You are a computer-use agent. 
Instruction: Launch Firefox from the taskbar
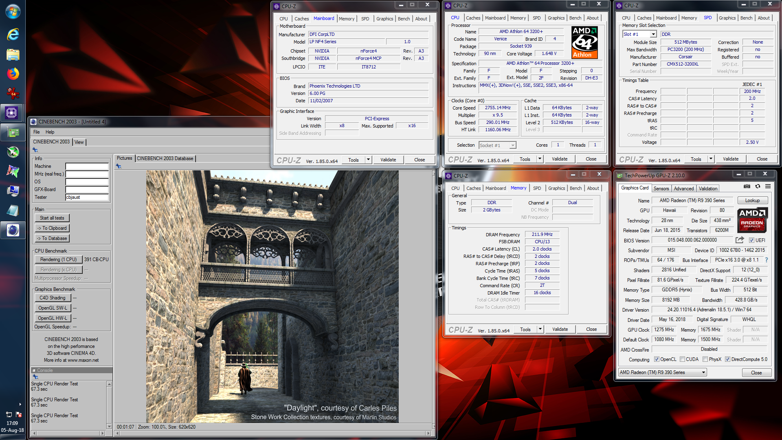(x=13, y=74)
